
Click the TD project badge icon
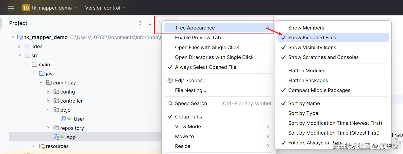tap(26, 8)
